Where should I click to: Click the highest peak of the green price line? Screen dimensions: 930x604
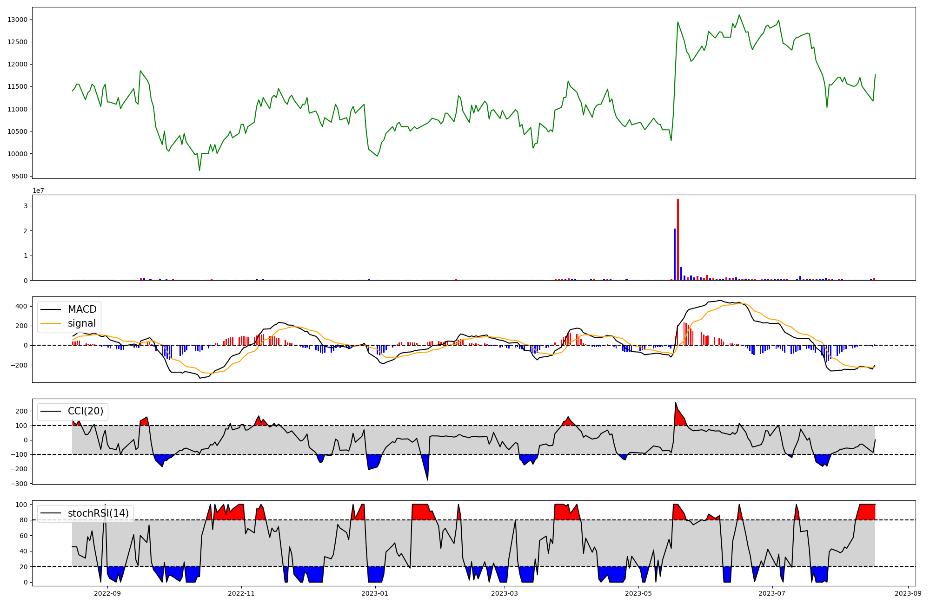[x=739, y=15]
